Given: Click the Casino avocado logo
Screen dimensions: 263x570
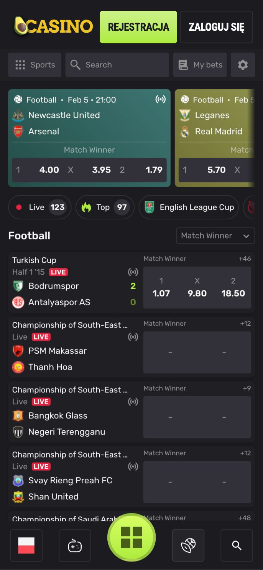Looking at the screenshot, I should tap(54, 26).
